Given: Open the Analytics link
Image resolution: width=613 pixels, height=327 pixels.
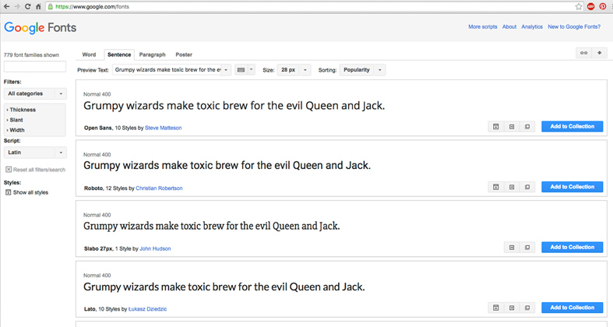Looking at the screenshot, I should click(x=532, y=26).
